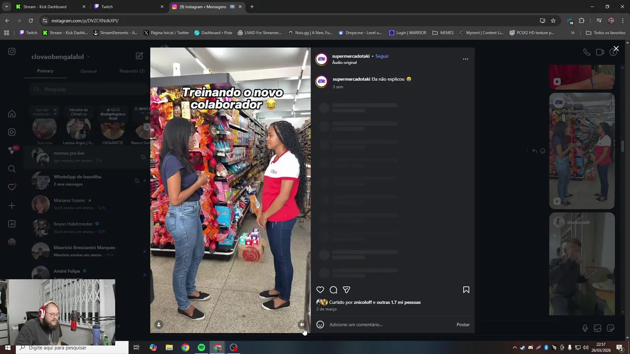Start audio call phone icon
The width and height of the screenshot is (630, 354).
tap(587, 52)
